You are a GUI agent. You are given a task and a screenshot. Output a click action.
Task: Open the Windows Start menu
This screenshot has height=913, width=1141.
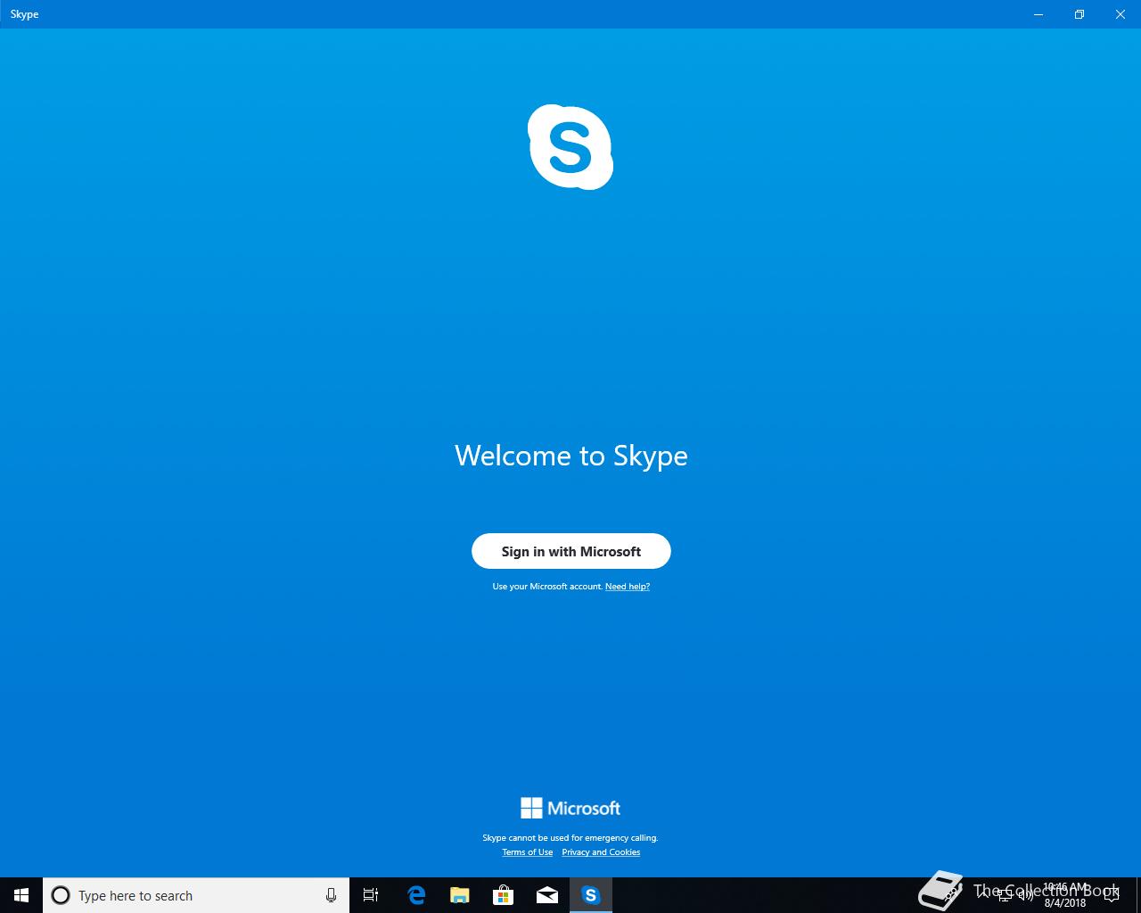[x=21, y=895]
